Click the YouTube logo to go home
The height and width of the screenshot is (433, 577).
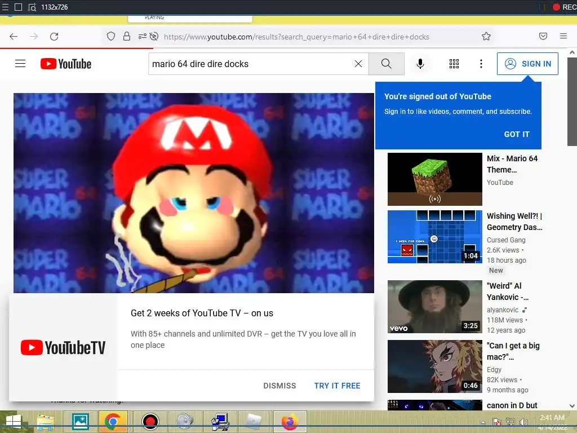tap(66, 64)
